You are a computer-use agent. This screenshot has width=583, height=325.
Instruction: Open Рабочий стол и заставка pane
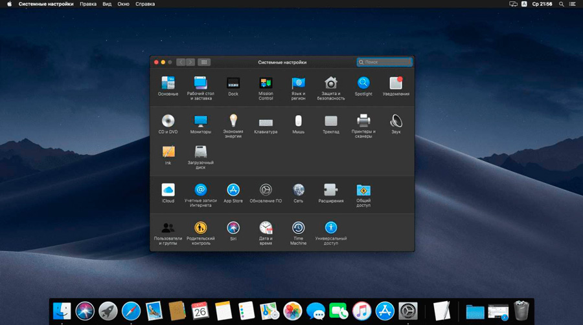coord(200,89)
